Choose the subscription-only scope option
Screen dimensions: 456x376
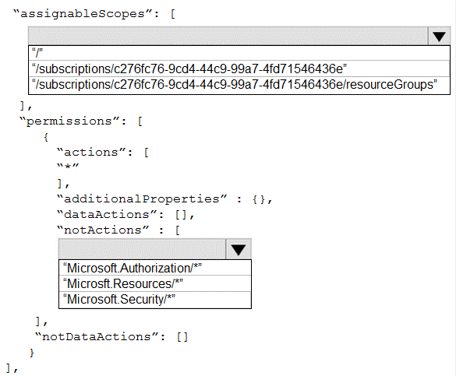click(239, 69)
